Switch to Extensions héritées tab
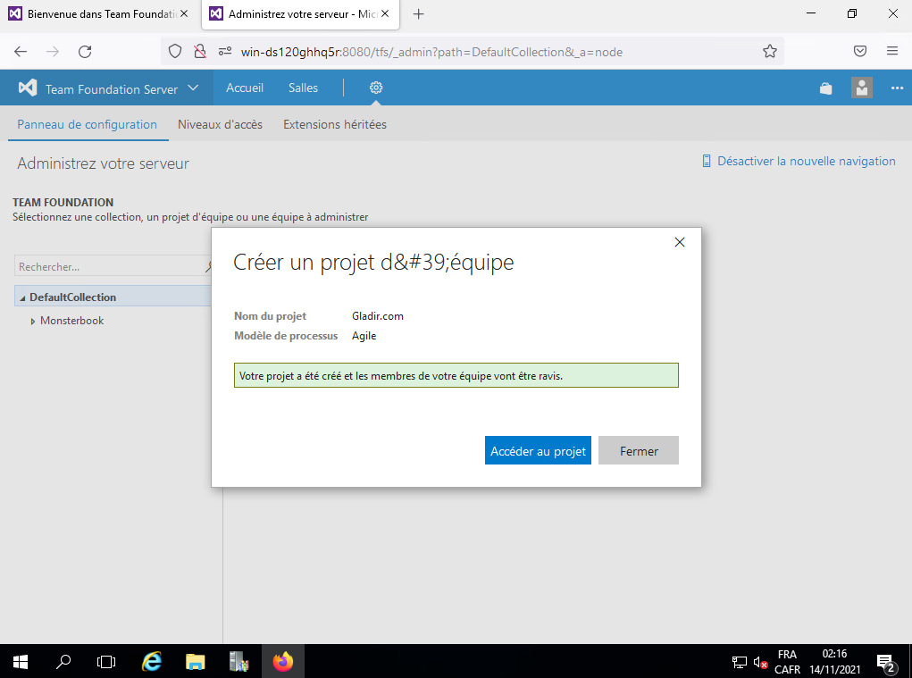Image resolution: width=912 pixels, height=678 pixels. pos(335,124)
